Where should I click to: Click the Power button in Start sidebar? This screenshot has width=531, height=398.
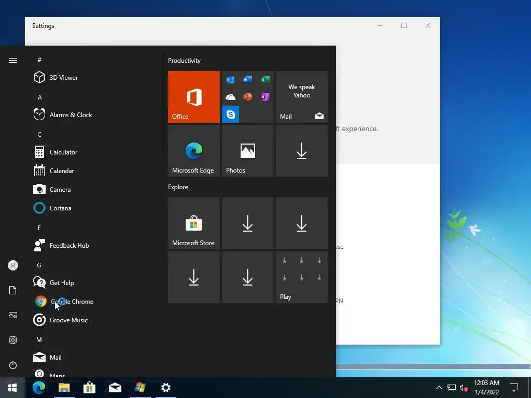[x=13, y=365]
